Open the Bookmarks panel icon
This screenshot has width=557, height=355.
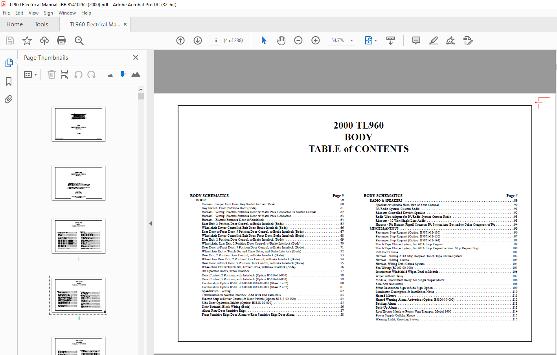[9, 81]
